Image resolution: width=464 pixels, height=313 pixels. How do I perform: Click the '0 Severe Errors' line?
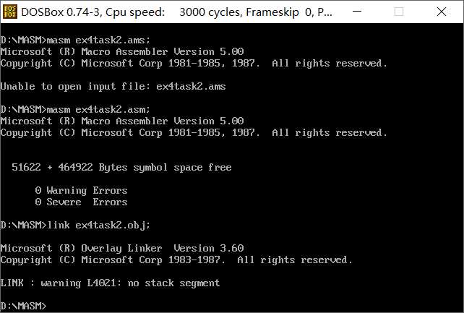81,202
